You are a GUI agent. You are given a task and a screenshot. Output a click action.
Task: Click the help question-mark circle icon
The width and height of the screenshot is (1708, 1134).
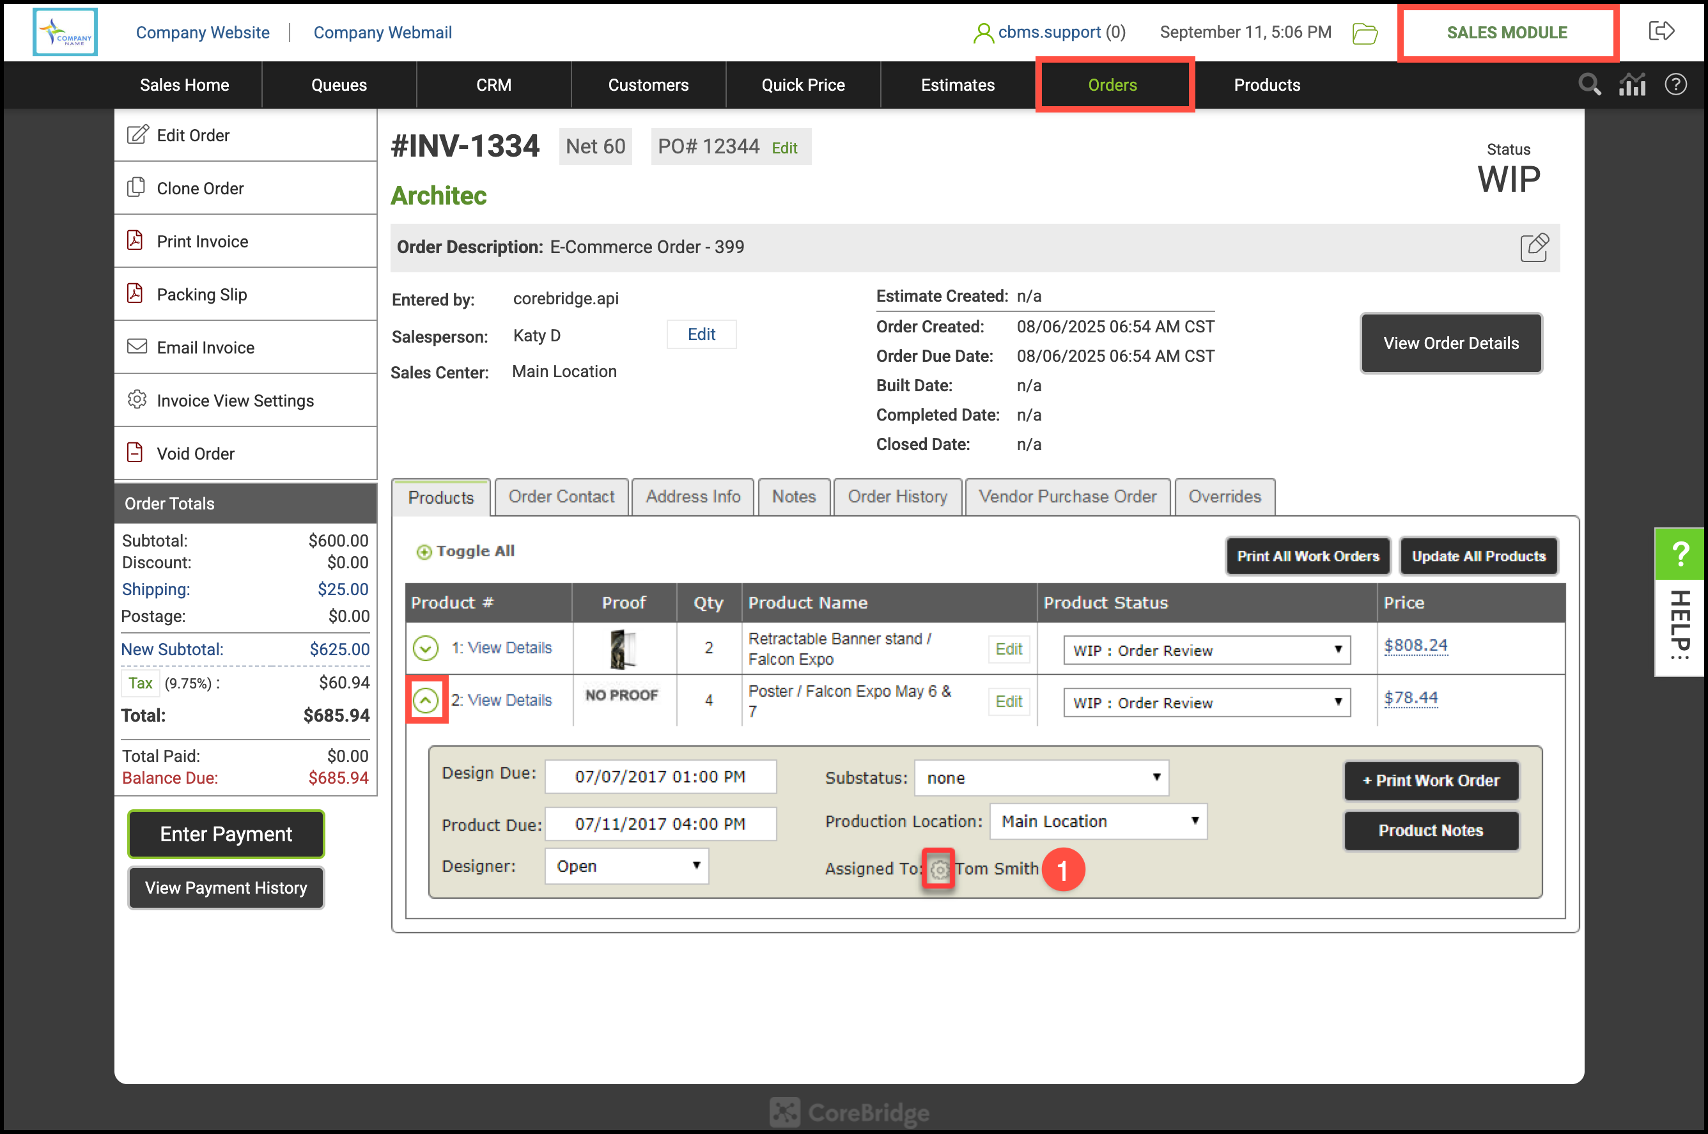point(1675,84)
